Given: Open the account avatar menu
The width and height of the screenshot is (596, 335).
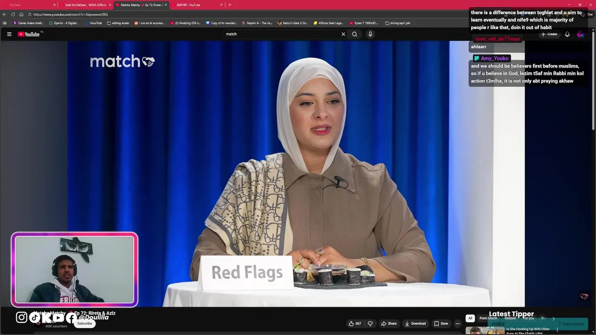Looking at the screenshot, I should (580, 34).
